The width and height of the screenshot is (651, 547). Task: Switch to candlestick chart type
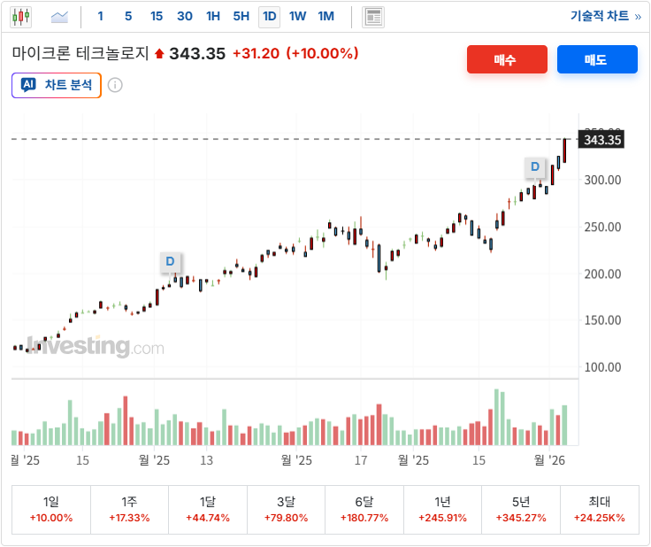point(20,17)
